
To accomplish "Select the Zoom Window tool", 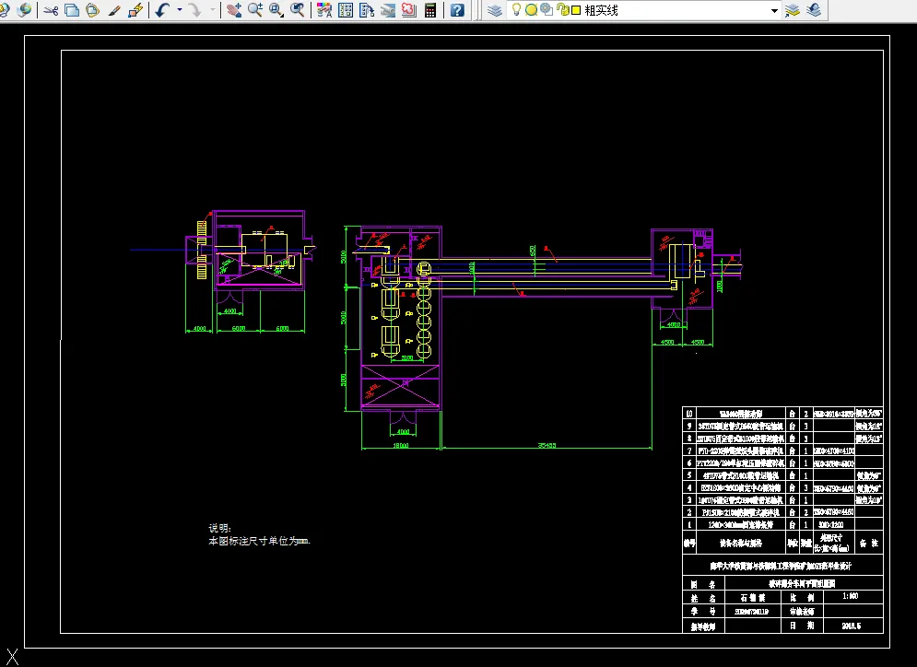I will pos(276,10).
